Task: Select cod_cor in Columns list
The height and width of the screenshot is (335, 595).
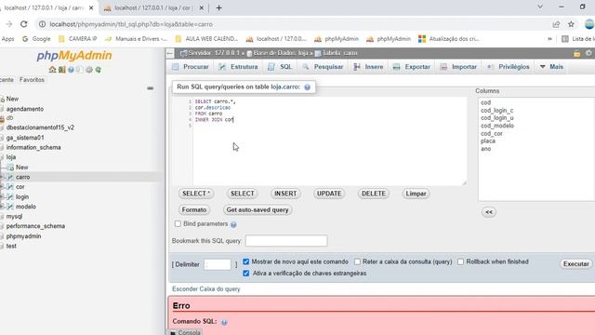Action: coord(492,133)
